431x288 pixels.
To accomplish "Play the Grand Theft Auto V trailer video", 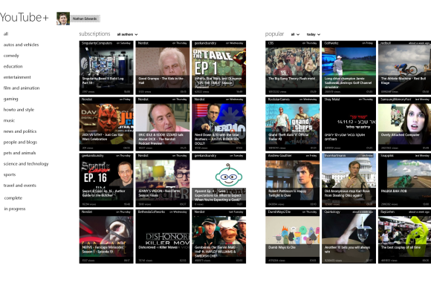I will (293, 124).
